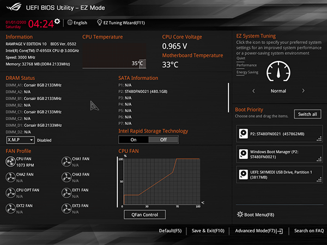Click the Energy Saving tuning mode label
The height and width of the screenshot is (245, 327).
247,72
